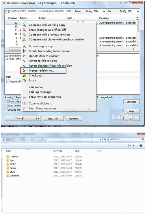This screenshot has width=147, height=214.
Task: Click the log filter search field
Action: [38, 11]
